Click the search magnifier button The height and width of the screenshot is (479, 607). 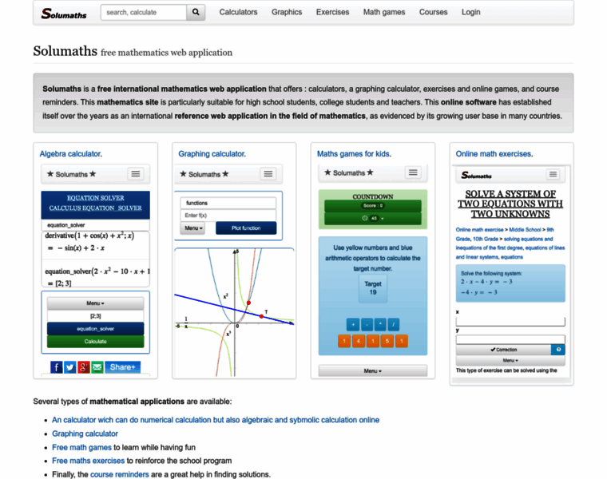(x=196, y=13)
